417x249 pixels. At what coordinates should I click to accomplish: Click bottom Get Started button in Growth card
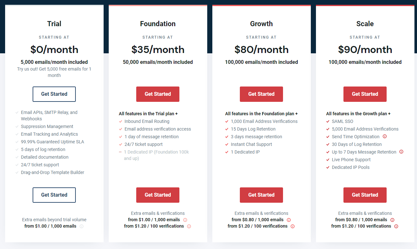point(261,195)
